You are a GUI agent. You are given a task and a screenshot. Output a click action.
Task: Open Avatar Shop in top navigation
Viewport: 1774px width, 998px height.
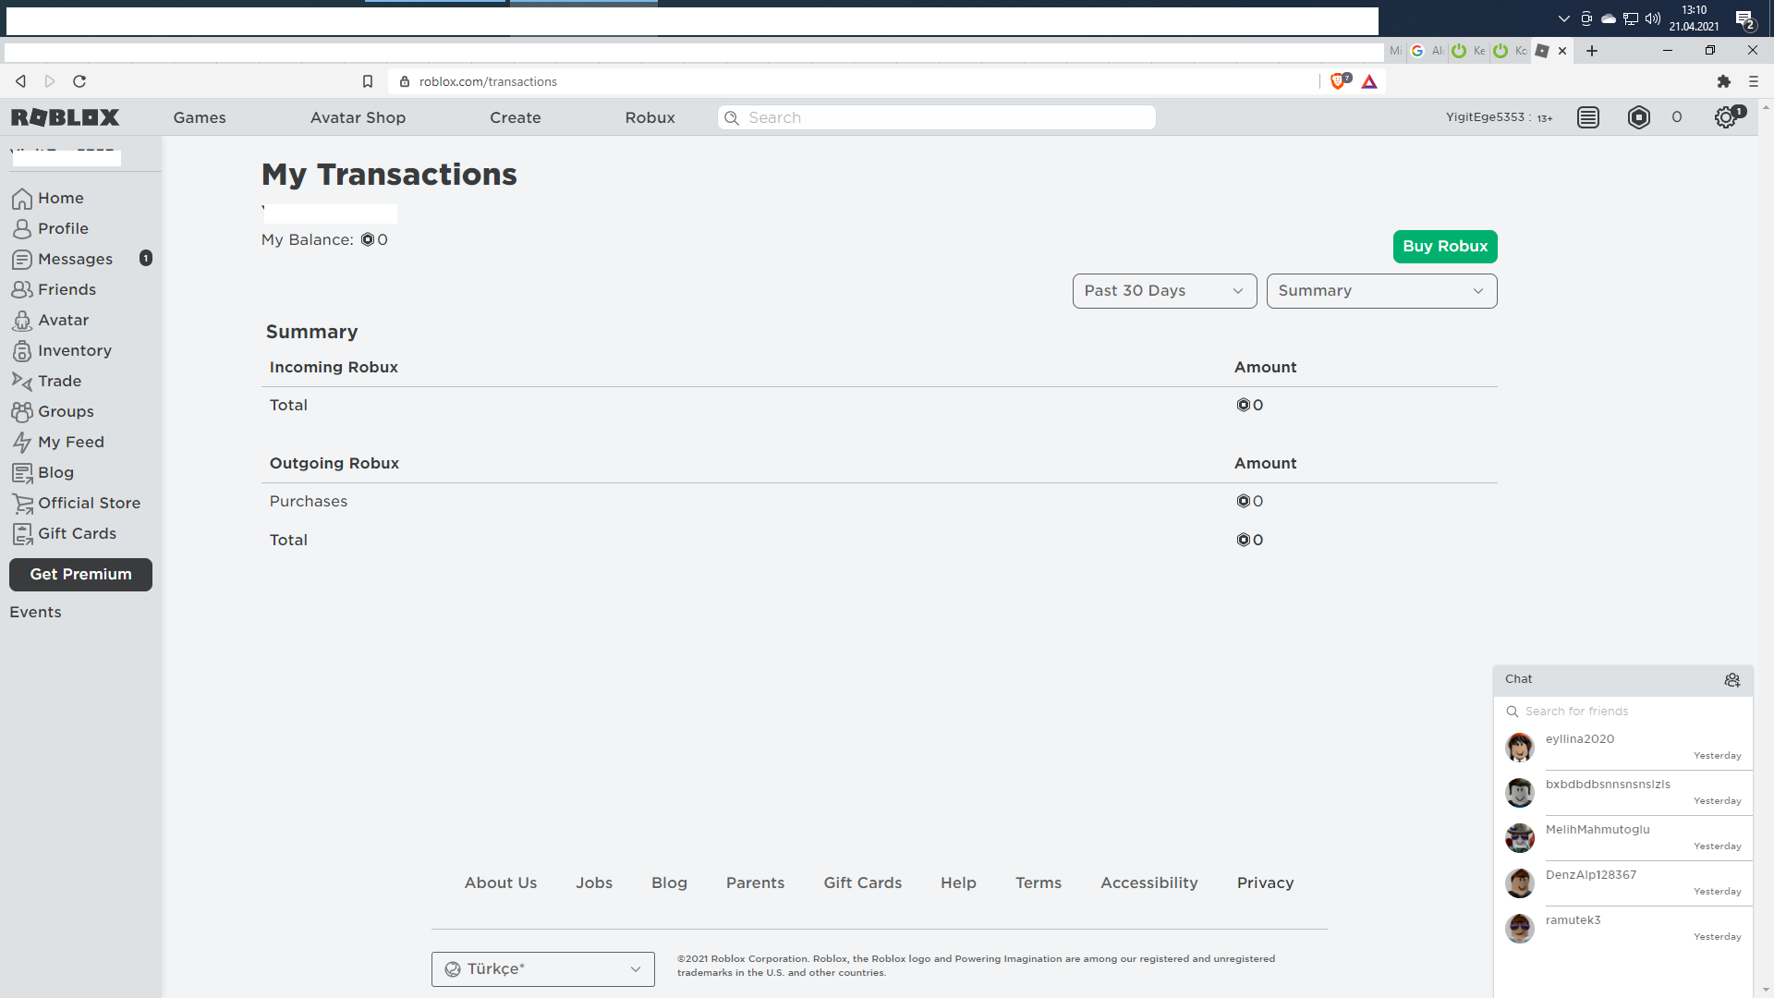click(358, 117)
